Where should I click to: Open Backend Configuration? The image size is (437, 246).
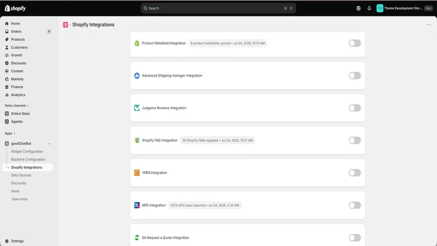pyautogui.click(x=28, y=159)
